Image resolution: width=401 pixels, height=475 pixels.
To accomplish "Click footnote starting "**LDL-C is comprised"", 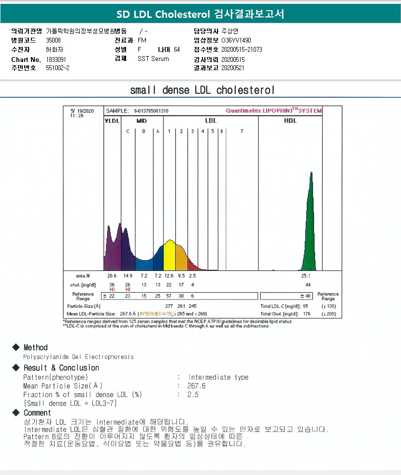I will tap(166, 326).
